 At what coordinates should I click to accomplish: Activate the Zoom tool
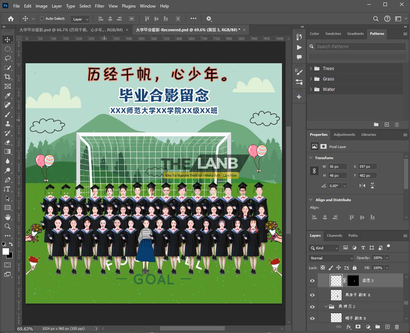[7, 226]
